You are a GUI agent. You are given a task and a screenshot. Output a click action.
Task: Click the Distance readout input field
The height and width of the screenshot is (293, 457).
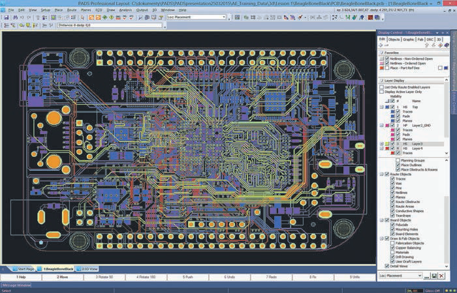click(x=110, y=25)
